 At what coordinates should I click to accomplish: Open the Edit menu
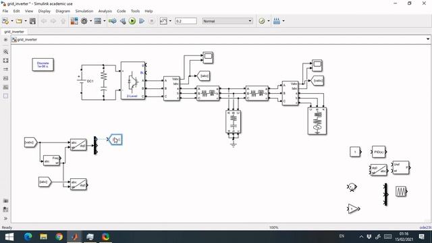click(16, 11)
